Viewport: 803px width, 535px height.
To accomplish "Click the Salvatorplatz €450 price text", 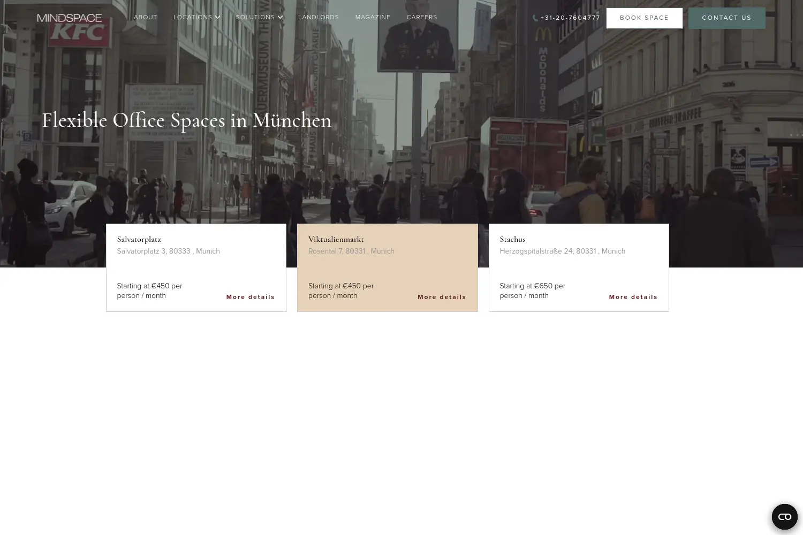I will click(x=150, y=291).
